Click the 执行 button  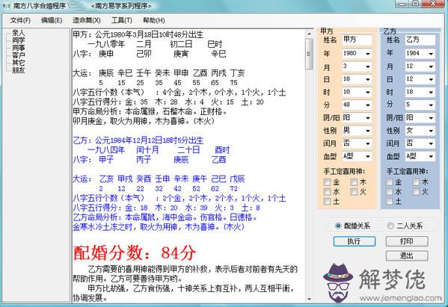355,241
